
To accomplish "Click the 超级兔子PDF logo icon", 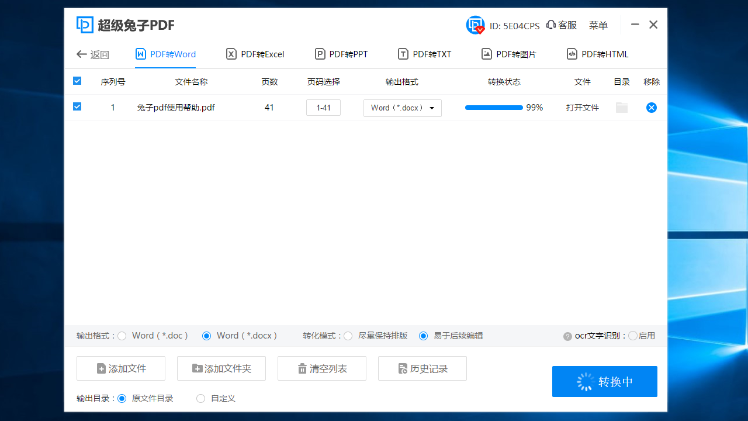I will [85, 25].
